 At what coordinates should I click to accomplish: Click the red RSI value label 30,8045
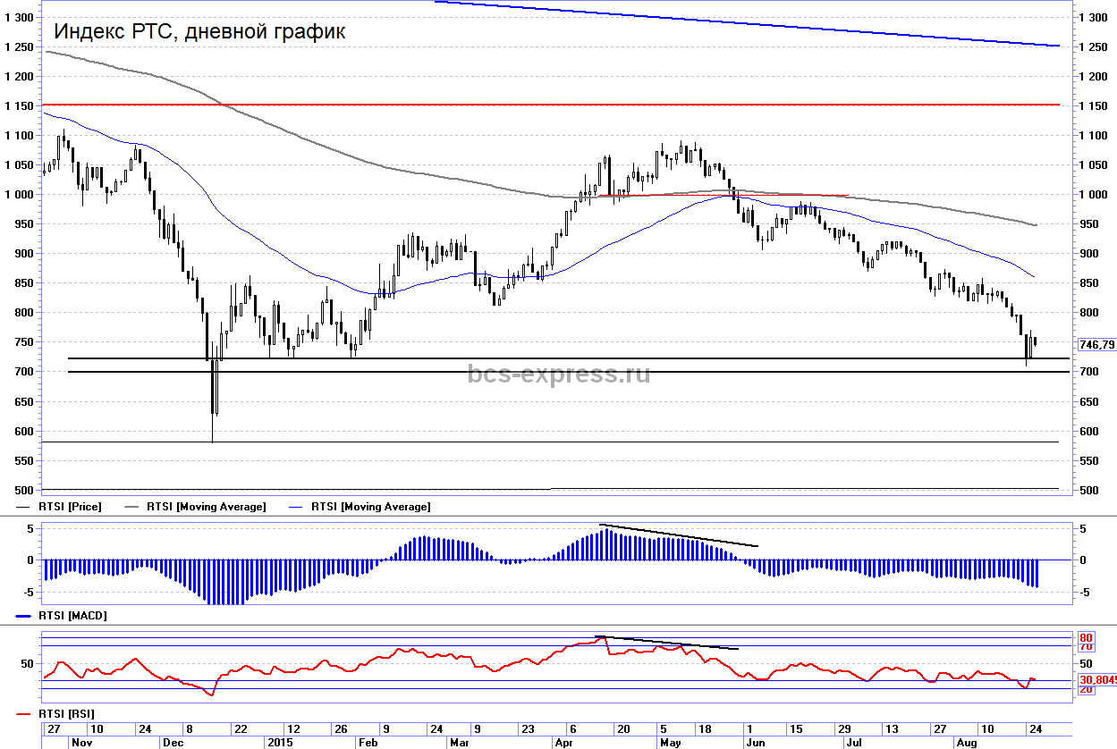point(1097,679)
